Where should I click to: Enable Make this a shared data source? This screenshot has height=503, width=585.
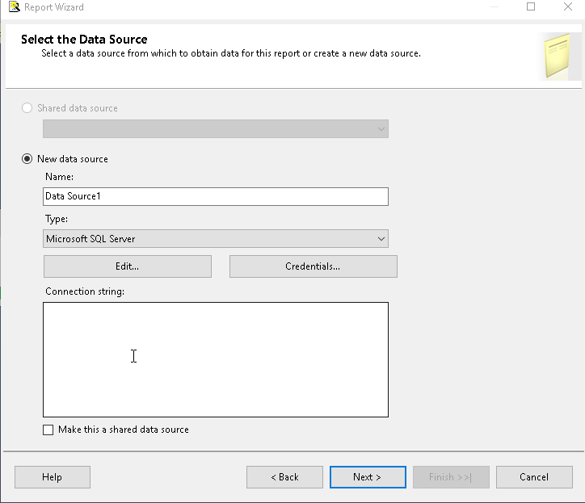pyautogui.click(x=48, y=430)
